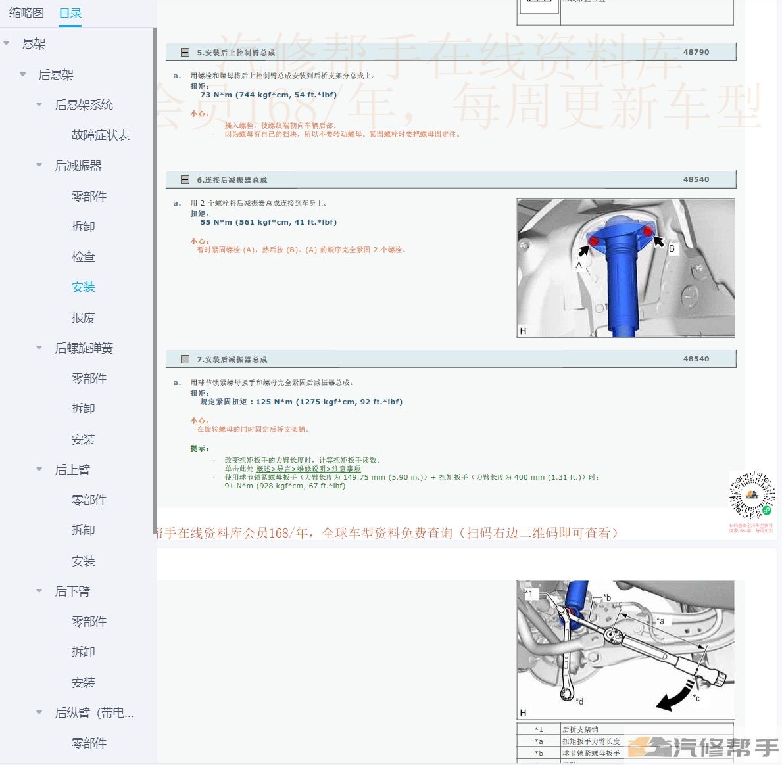Viewport: 782px width, 765px height.
Task: Select the 后下臂 tree label
Action: 72,591
